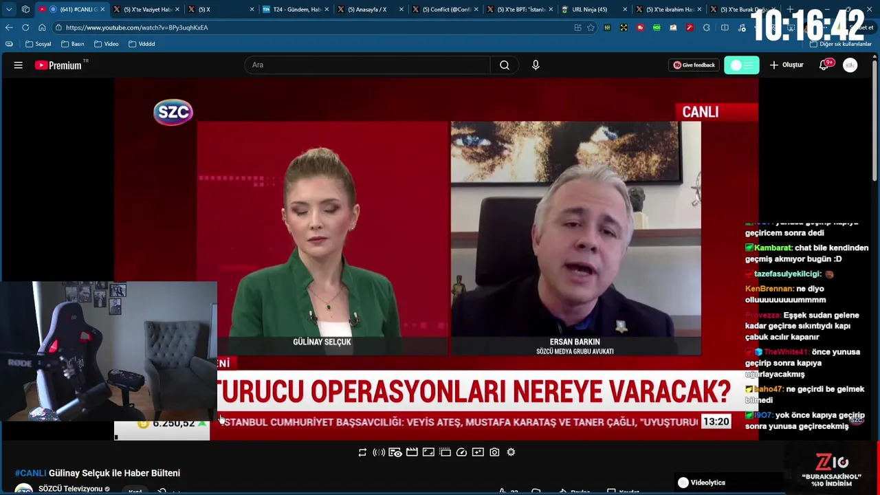Screen dimensions: 880x495
Task: Go to browser home page icon
Action: pos(42,27)
